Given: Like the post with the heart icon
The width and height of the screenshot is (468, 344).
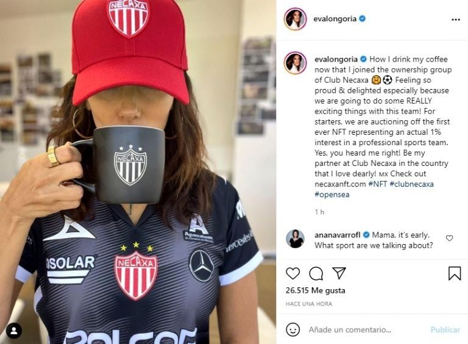Looking at the screenshot, I should (292, 273).
